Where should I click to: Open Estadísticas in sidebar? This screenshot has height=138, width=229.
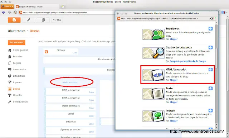(19, 76)
